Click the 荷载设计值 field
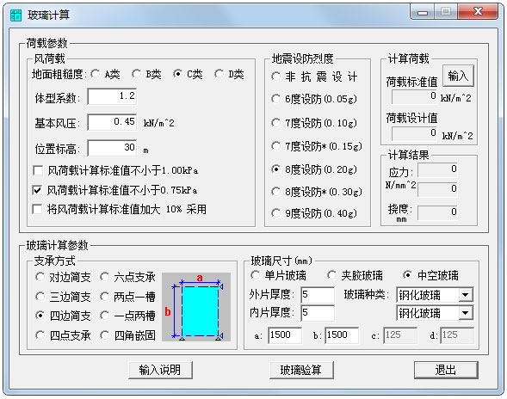Screen dimensions: 507x399 pyautogui.click(x=414, y=133)
